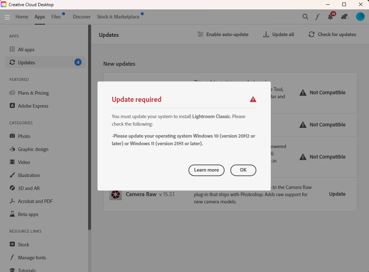Click the Beta apps flask icon
Screen dimensions: 369x272
pyautogui.click(x=12, y=214)
